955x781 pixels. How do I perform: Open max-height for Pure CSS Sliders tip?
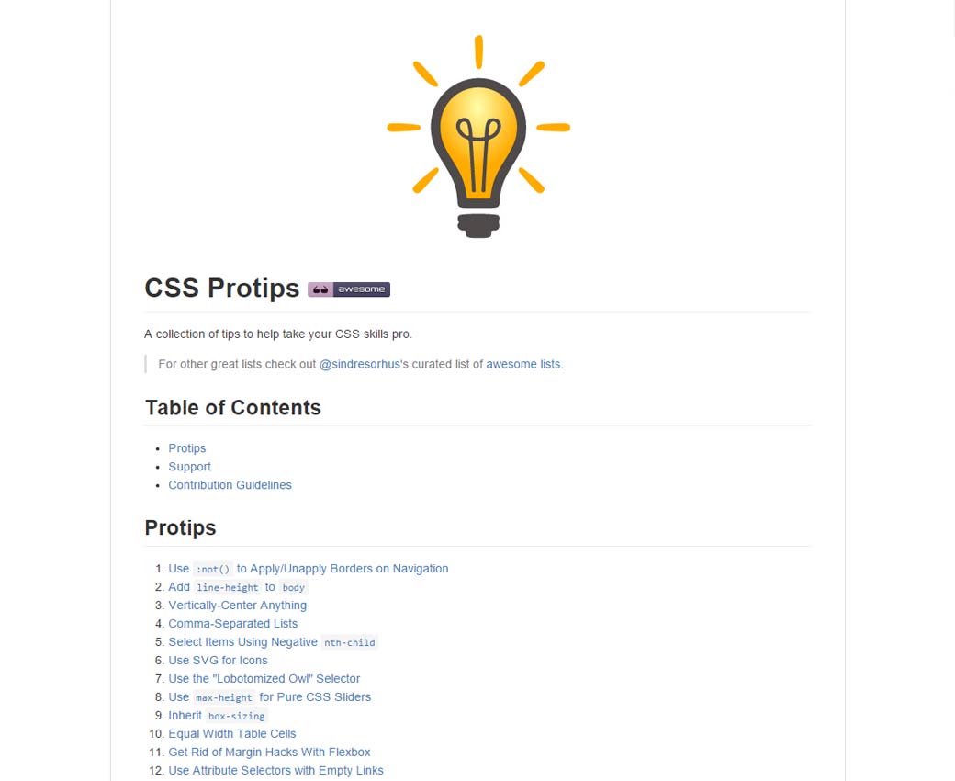click(x=269, y=697)
